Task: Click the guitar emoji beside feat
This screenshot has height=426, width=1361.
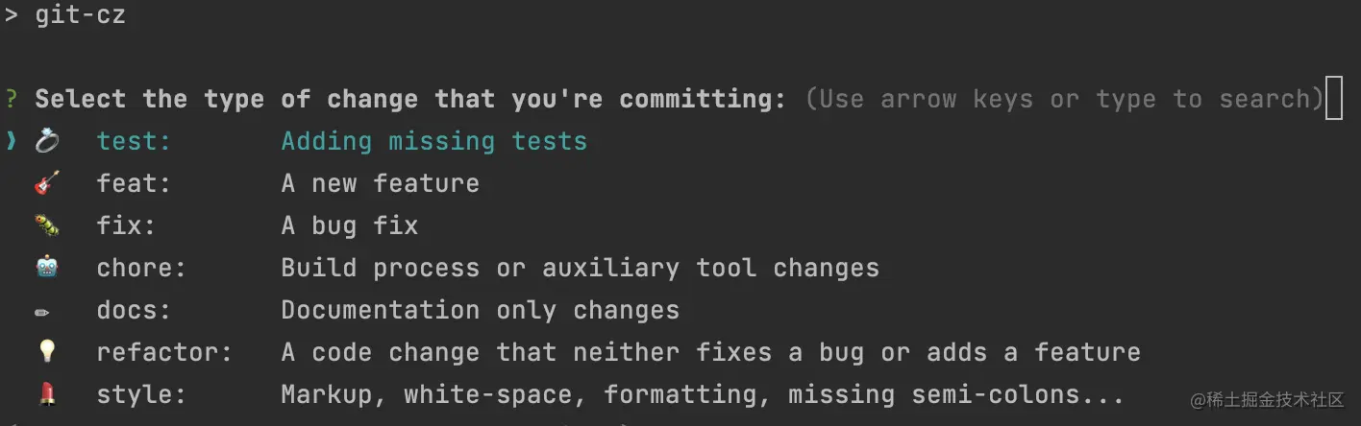Action: [47, 182]
